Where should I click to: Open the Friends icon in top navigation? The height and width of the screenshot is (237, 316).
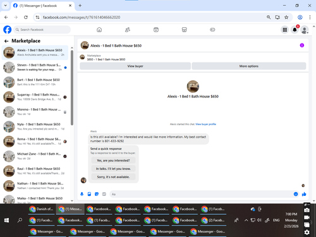coord(128,30)
